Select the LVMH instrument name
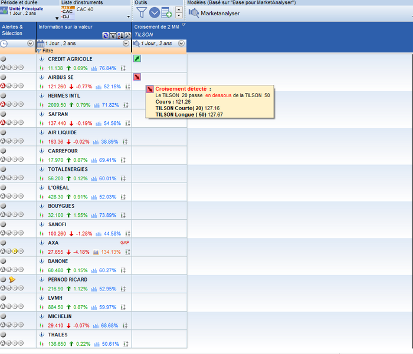Image resolution: width=413 pixels, height=354 pixels. pos(55,297)
